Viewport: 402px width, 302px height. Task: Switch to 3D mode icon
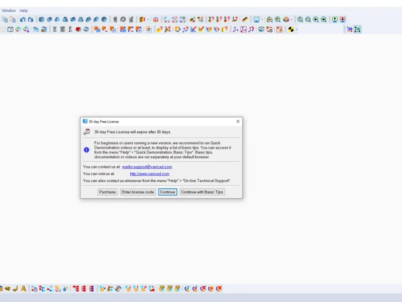click(x=357, y=30)
